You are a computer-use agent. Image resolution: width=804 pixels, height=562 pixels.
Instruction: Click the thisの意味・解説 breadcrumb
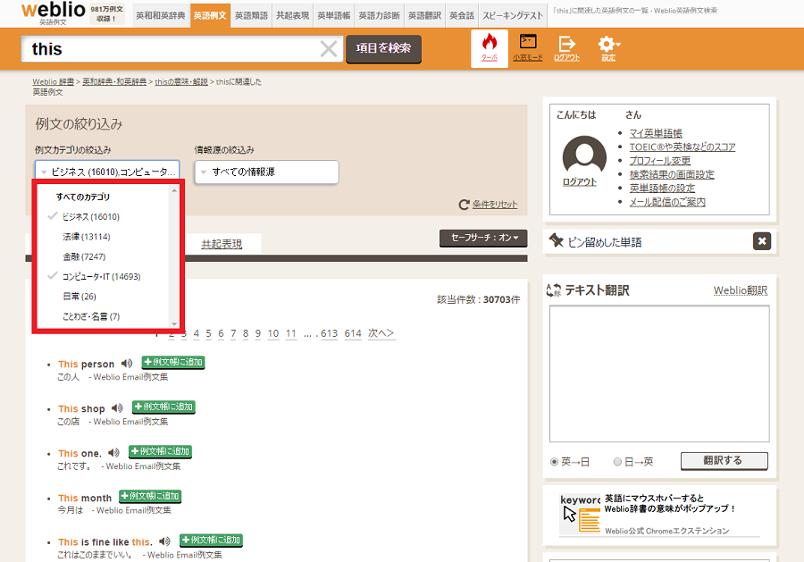(181, 81)
